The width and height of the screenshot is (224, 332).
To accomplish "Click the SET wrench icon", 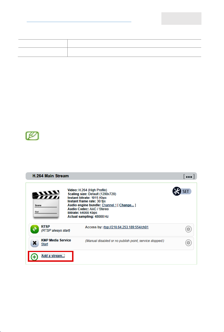I will pyautogui.click(x=177, y=191).
